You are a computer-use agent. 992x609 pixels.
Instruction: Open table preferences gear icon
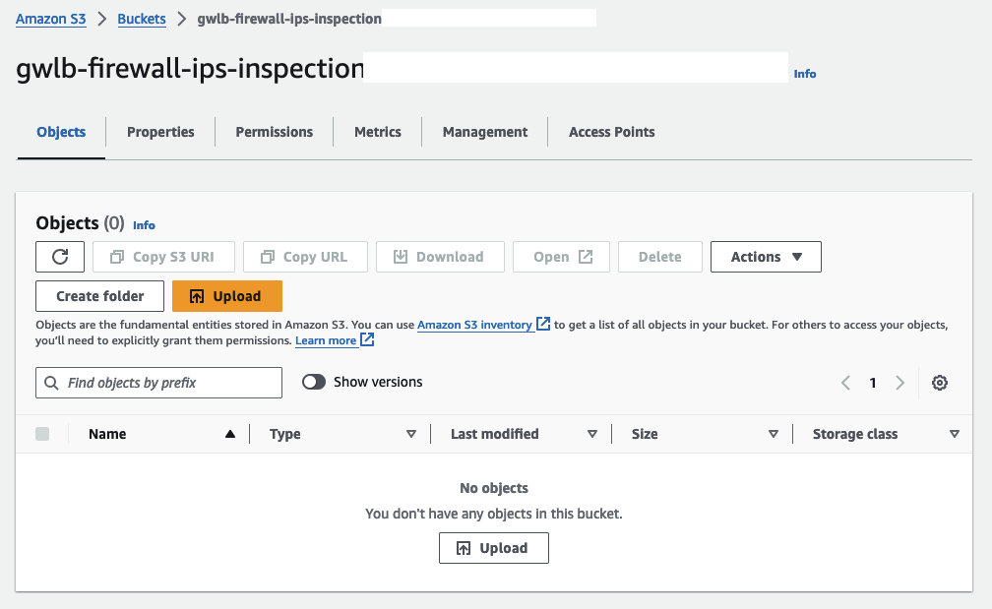click(940, 383)
